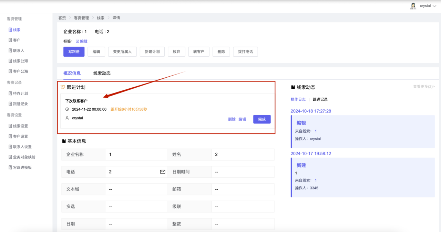Click the 编辑 link next to 标签
The image size is (441, 232).
(84, 41)
